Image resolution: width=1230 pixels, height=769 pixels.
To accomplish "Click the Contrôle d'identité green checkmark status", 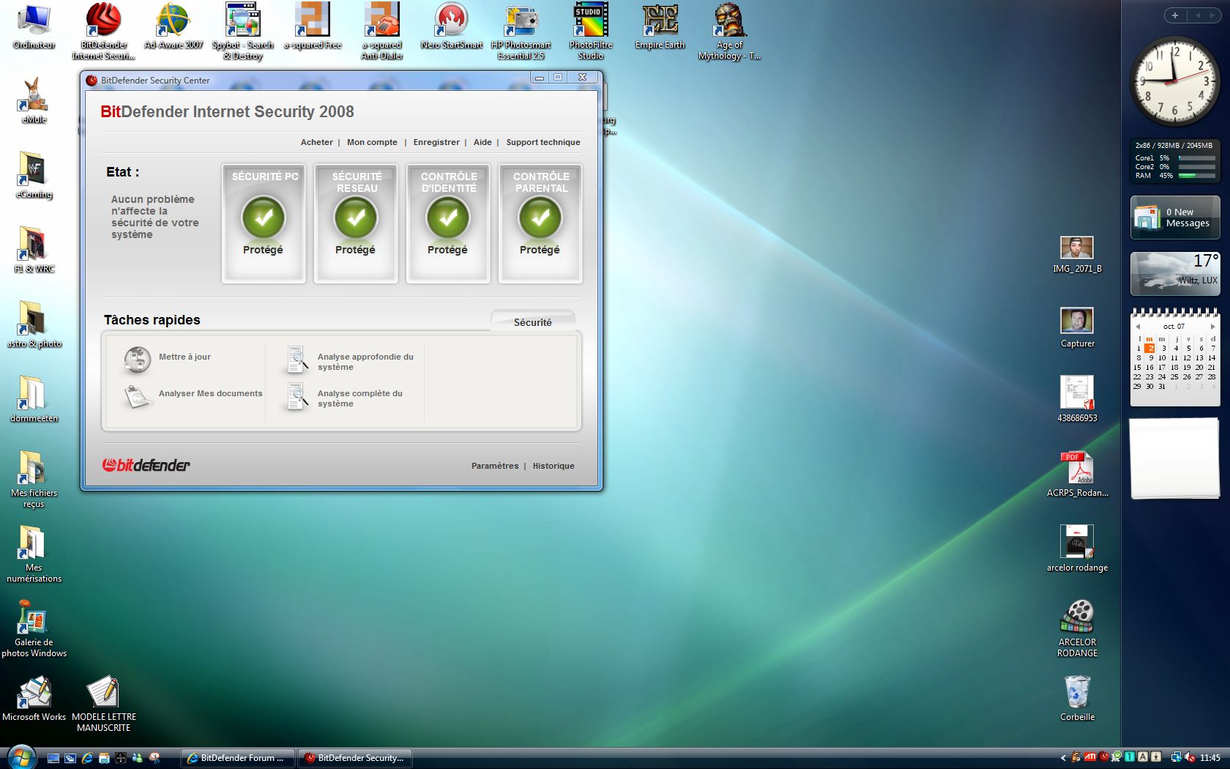I will pyautogui.click(x=448, y=218).
